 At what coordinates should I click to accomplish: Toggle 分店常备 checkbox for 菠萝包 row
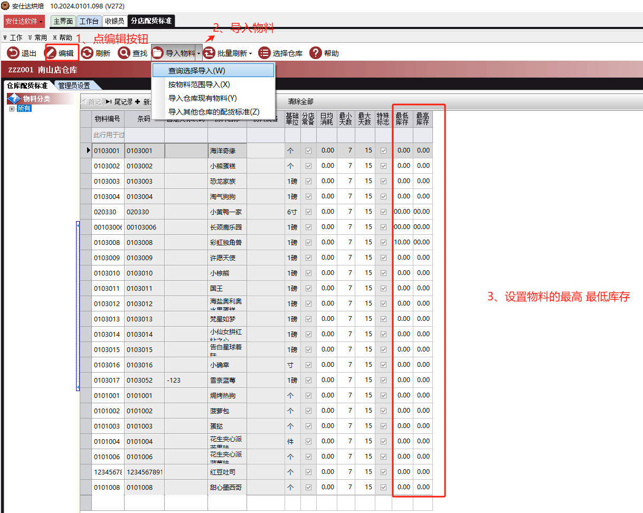tap(309, 411)
